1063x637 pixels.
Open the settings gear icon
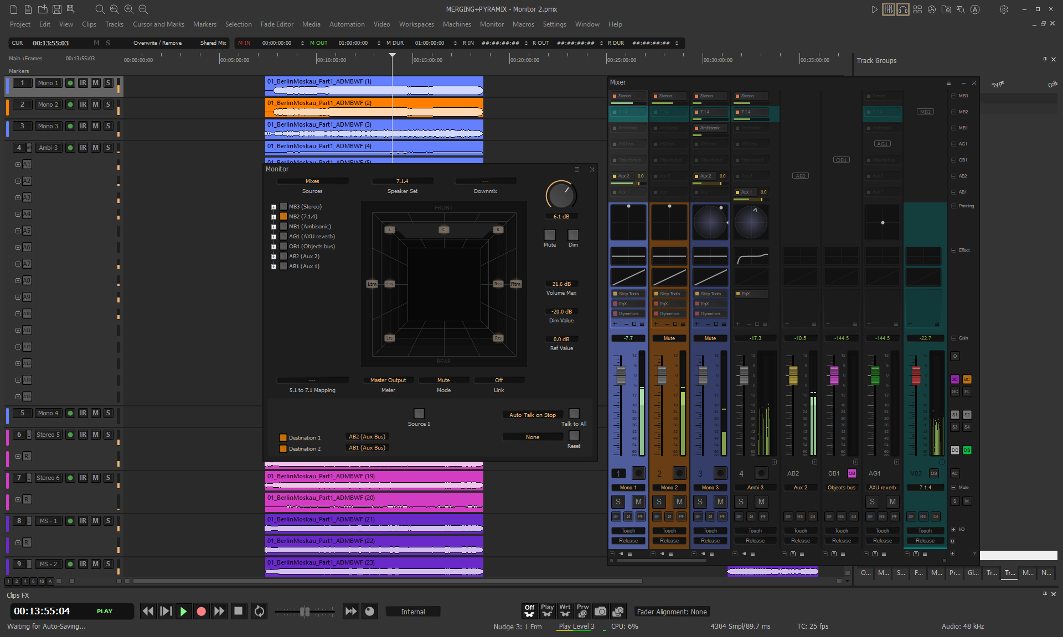1003,9
